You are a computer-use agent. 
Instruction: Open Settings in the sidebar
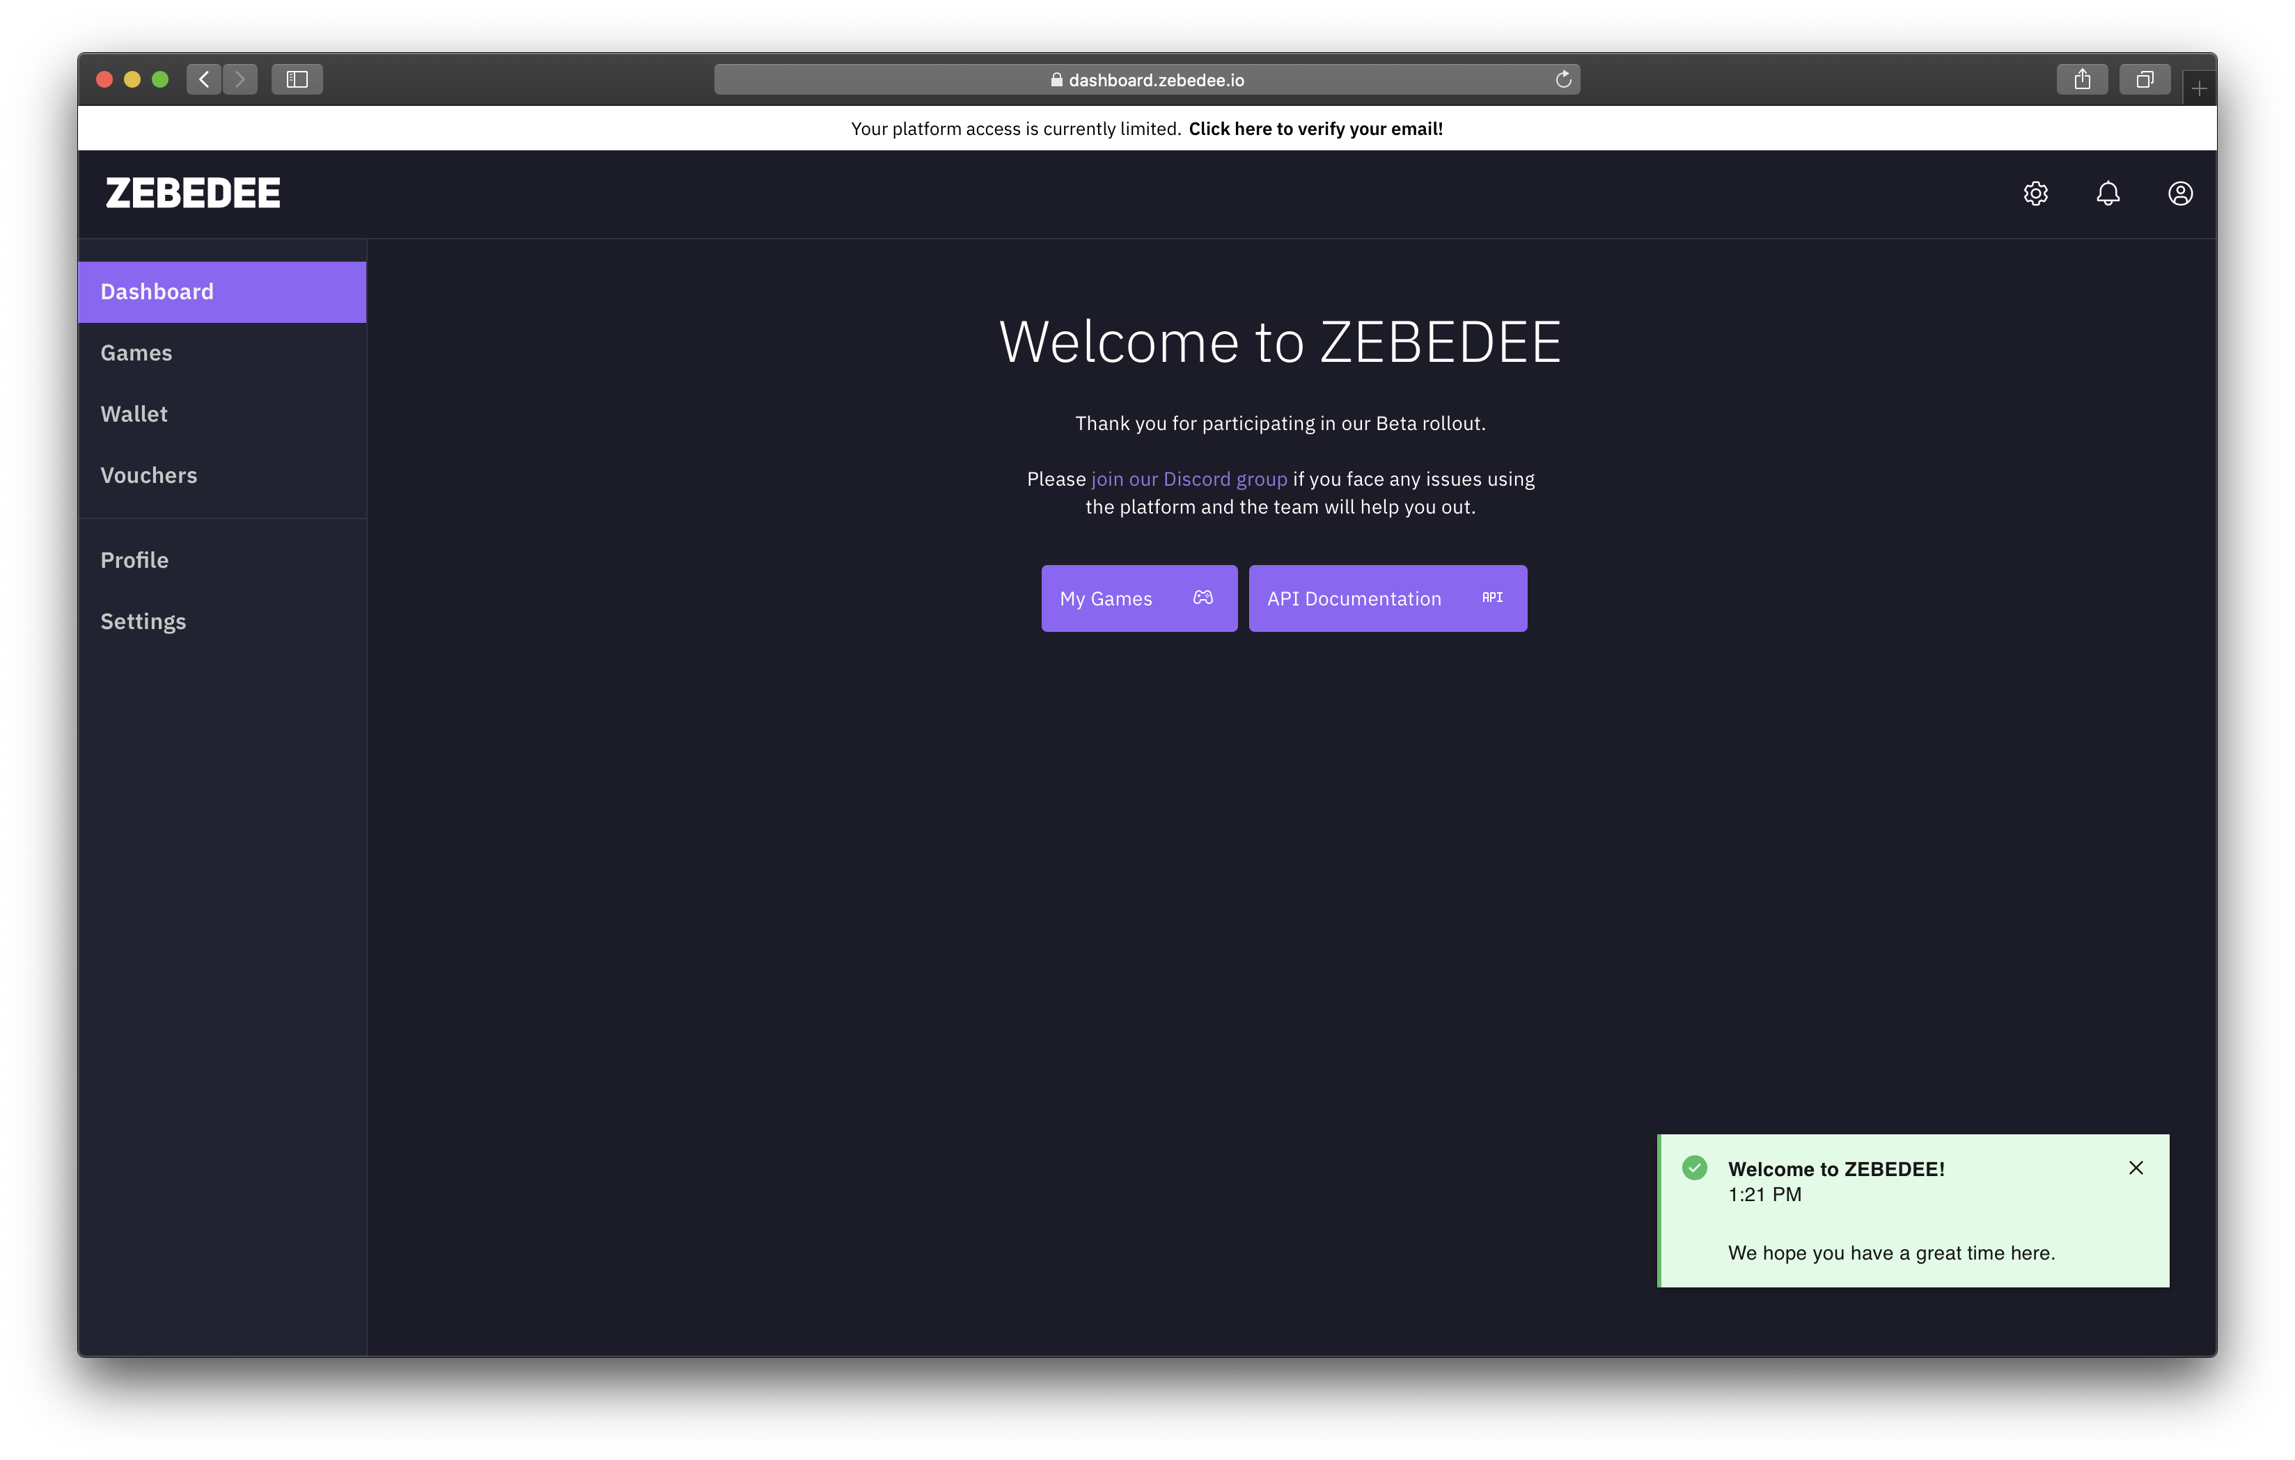click(222, 621)
